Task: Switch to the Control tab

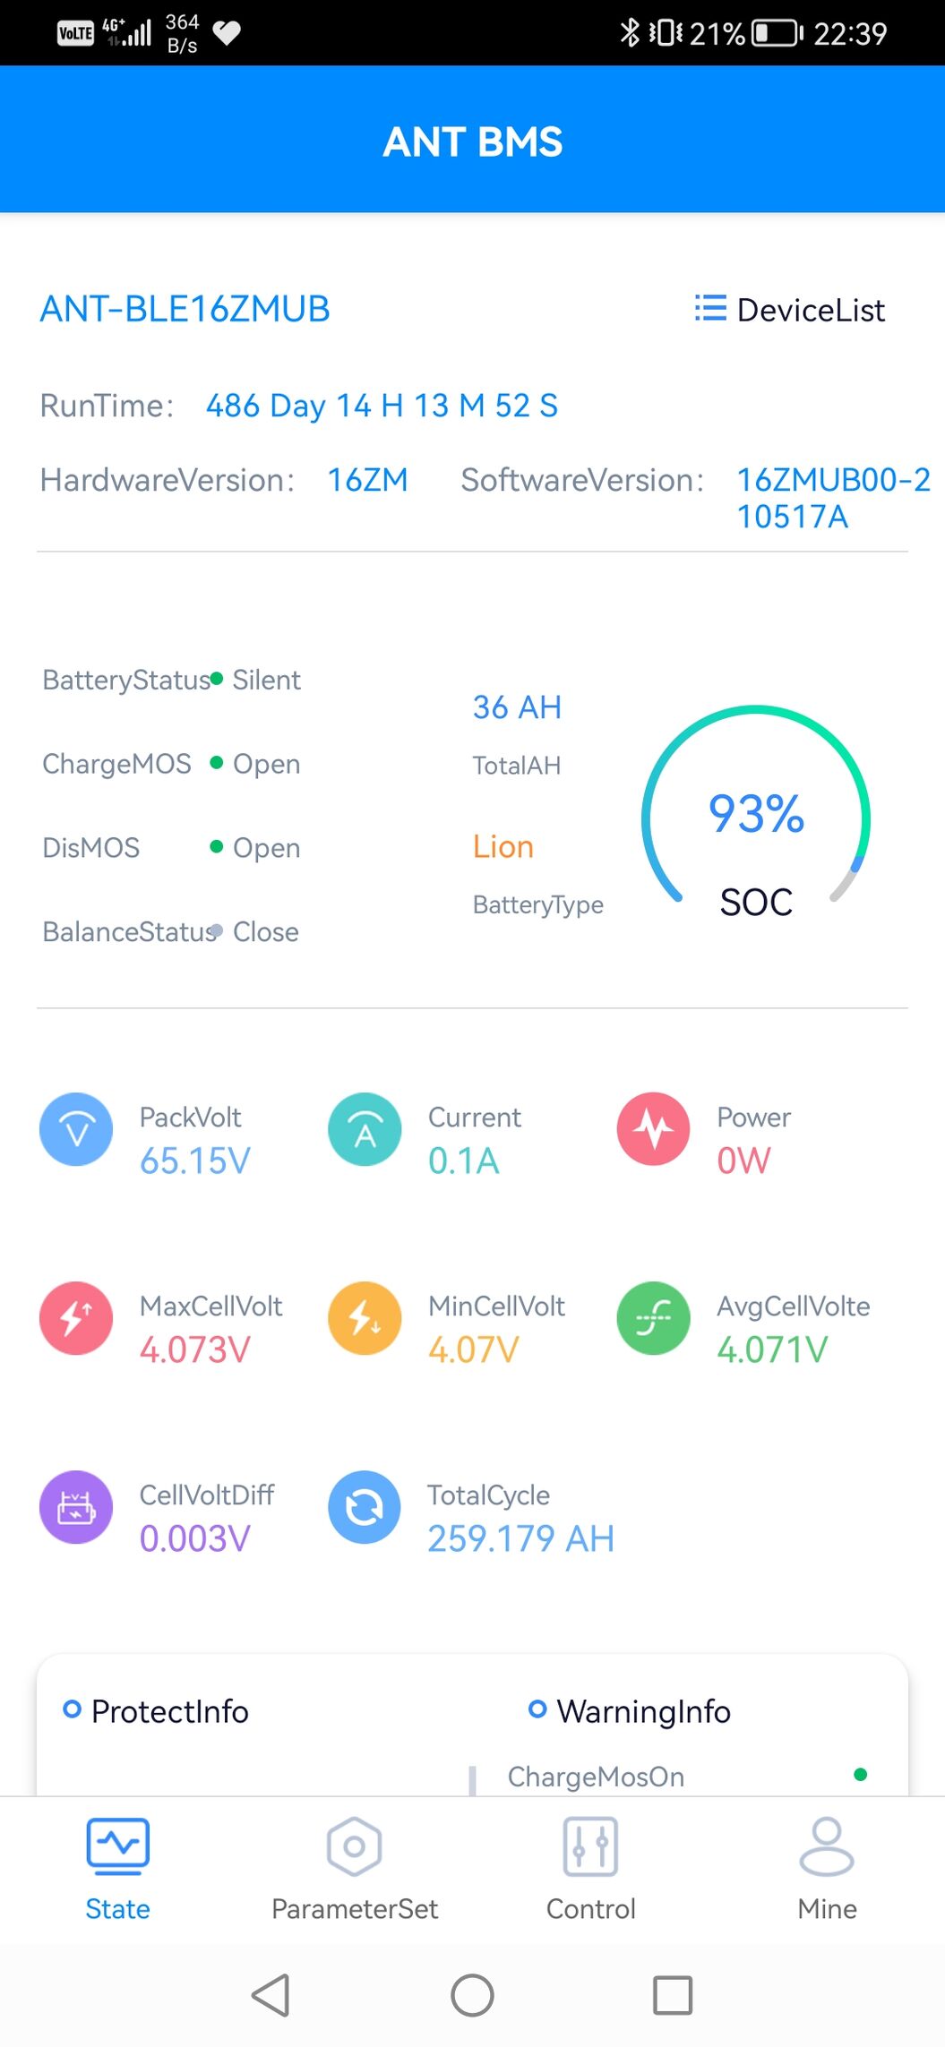Action: tap(591, 1870)
